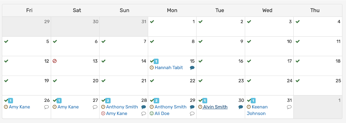346x123 pixels.
Task: Open the Keenan Johnson appointment link
Action: [x=257, y=110]
